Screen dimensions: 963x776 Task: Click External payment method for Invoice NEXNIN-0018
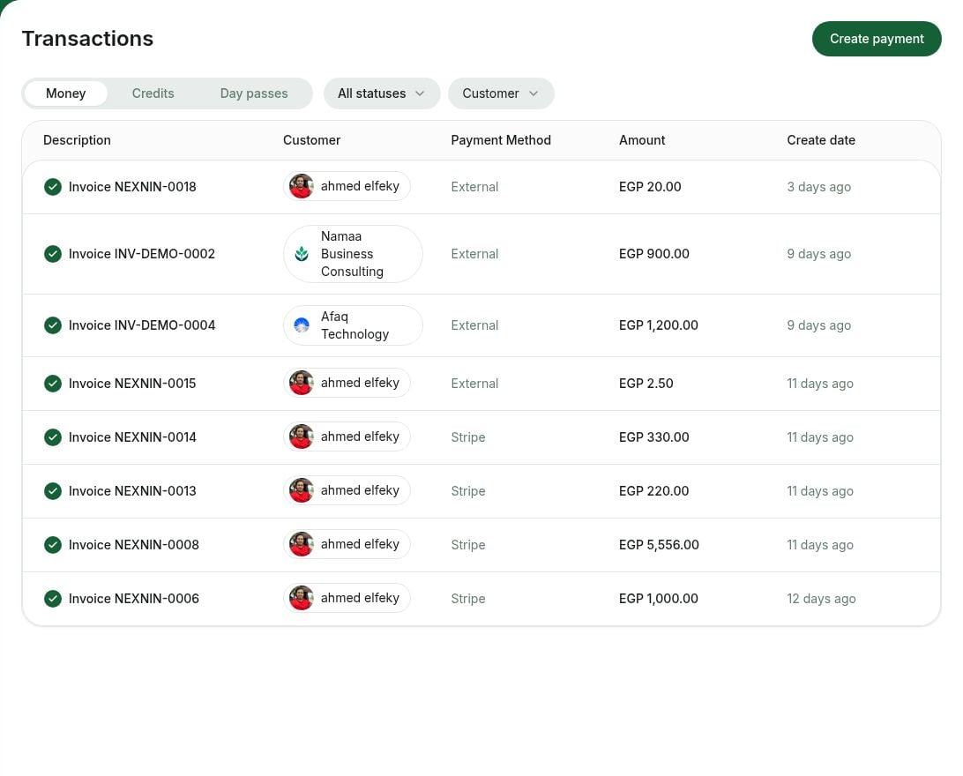click(x=474, y=187)
